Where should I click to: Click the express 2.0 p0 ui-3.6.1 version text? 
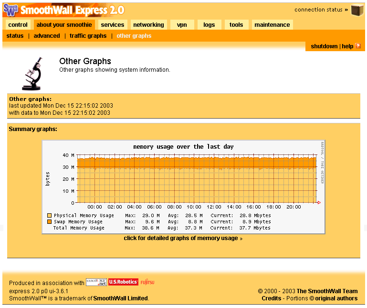(x=39, y=291)
